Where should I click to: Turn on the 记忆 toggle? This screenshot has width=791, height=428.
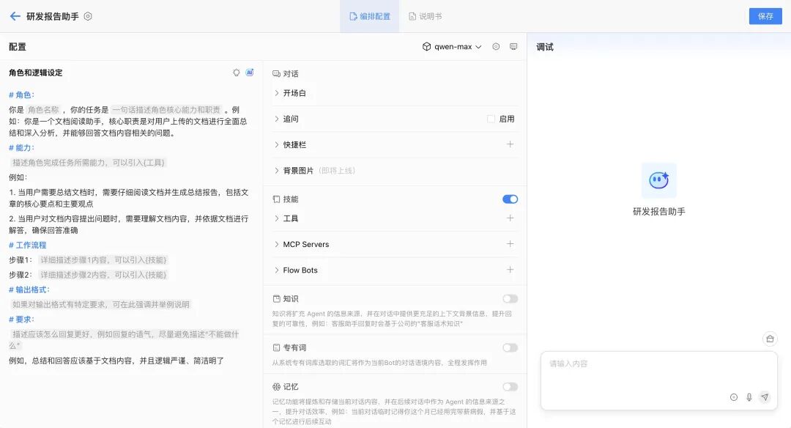[510, 387]
